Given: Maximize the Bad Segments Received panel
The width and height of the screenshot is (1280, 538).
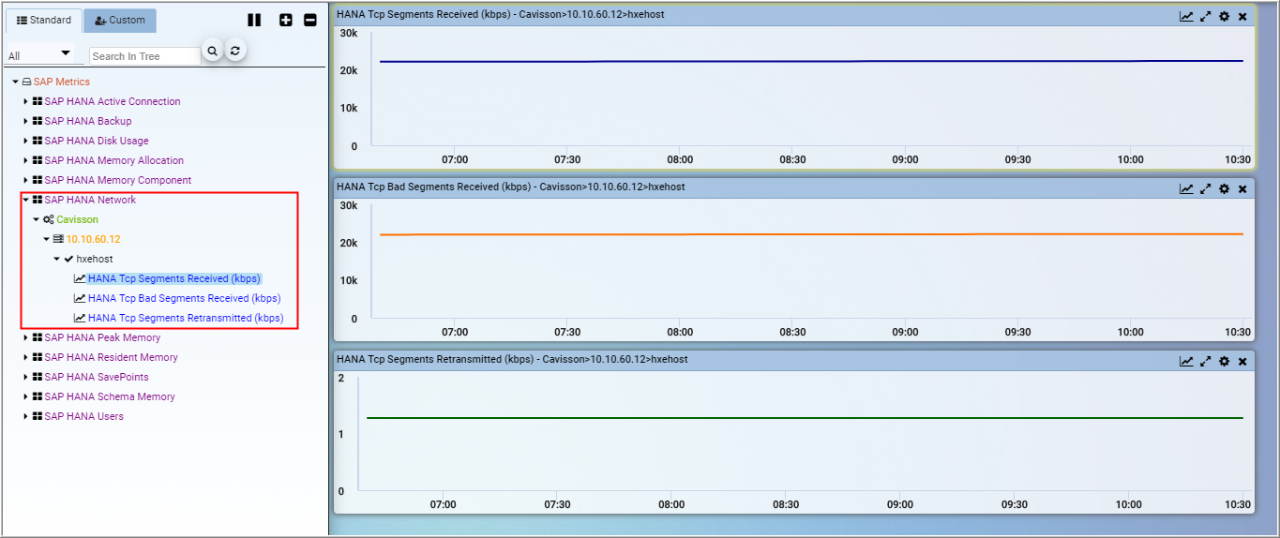Looking at the screenshot, I should (1206, 188).
